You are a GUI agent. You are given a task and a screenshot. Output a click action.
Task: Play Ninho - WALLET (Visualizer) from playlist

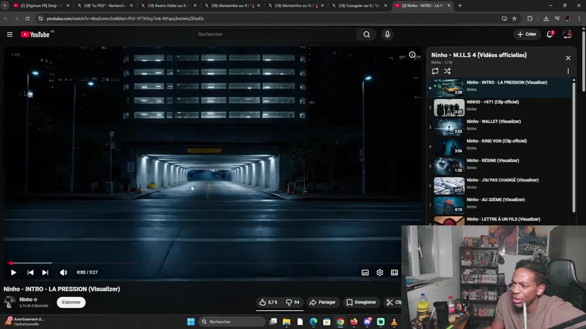point(500,127)
